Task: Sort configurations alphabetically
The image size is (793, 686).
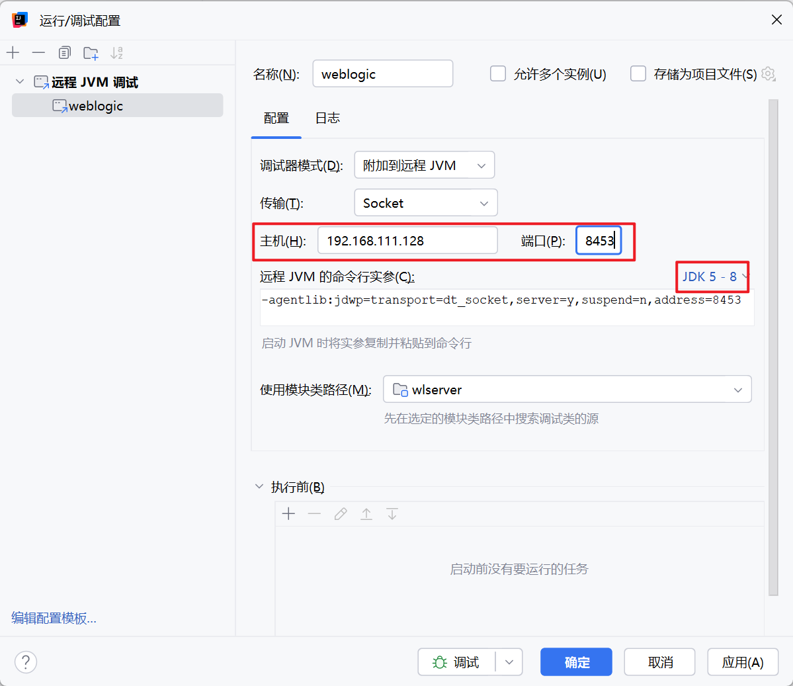Action: click(x=117, y=53)
